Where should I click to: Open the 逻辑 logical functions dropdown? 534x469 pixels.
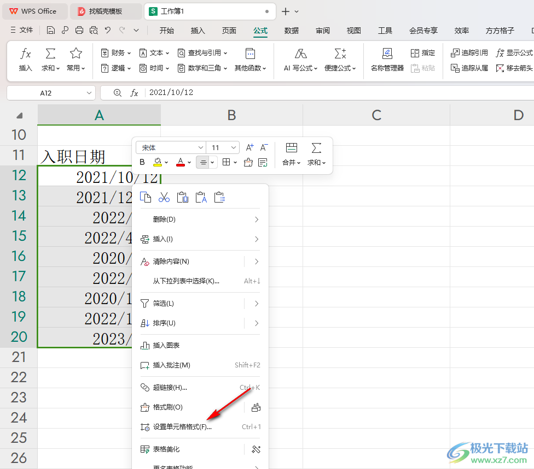click(x=116, y=68)
